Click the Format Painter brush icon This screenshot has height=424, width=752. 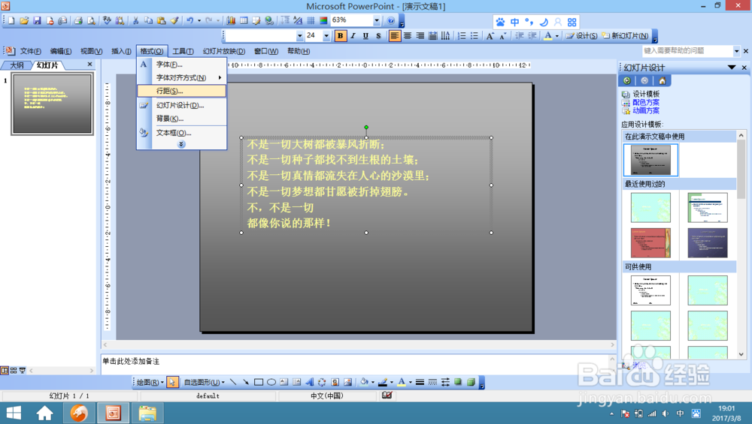click(174, 20)
